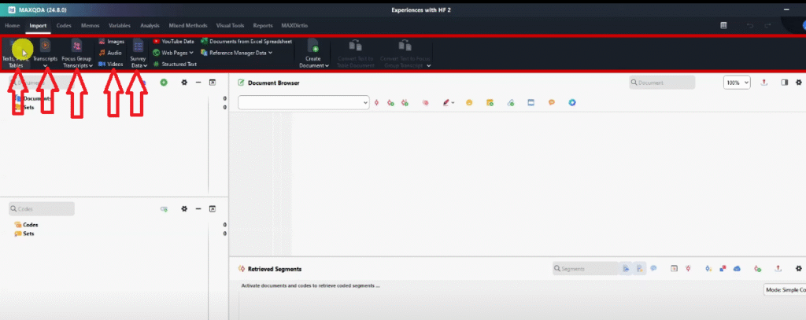Select Sets in the Code System
806x320 pixels.
24,234
